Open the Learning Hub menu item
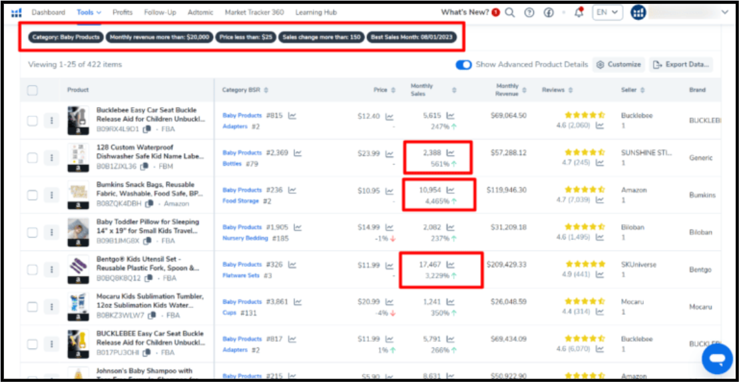The height and width of the screenshot is (382, 739). 316,13
